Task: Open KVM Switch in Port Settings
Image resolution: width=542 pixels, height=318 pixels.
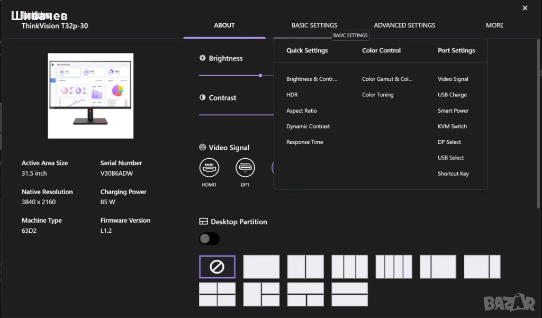Action: pos(452,126)
